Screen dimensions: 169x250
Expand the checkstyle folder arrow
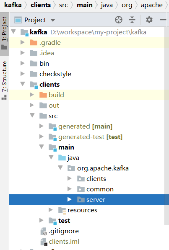coord(23,74)
